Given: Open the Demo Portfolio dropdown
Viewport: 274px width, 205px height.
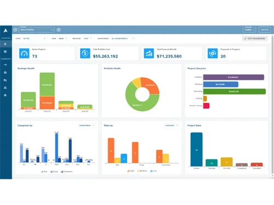Looking at the screenshot, I should [x=37, y=30].
